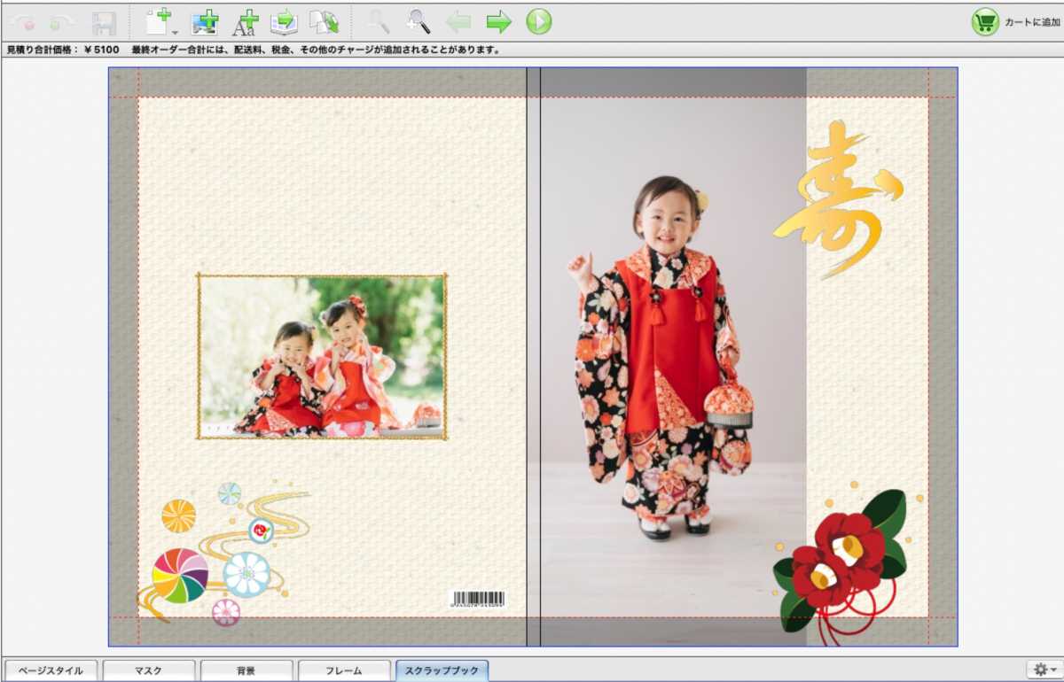Click the add photo icon
The width and height of the screenshot is (1064, 682).
coord(205,22)
